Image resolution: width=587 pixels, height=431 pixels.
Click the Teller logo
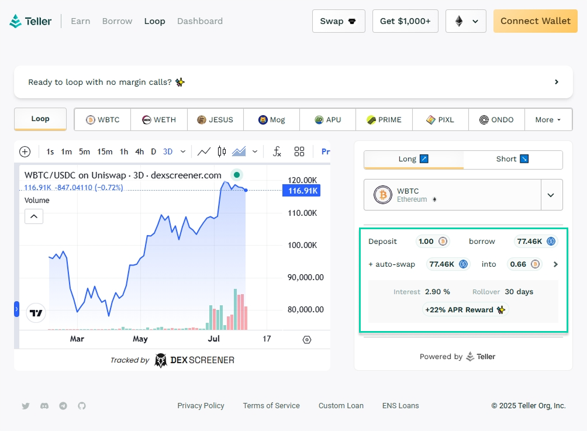point(30,21)
